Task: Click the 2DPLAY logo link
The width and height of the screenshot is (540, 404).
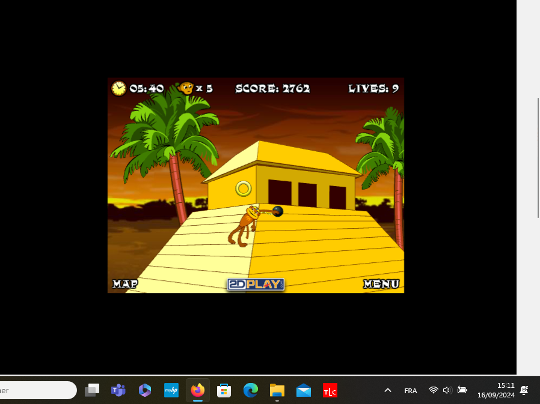Action: tap(256, 285)
